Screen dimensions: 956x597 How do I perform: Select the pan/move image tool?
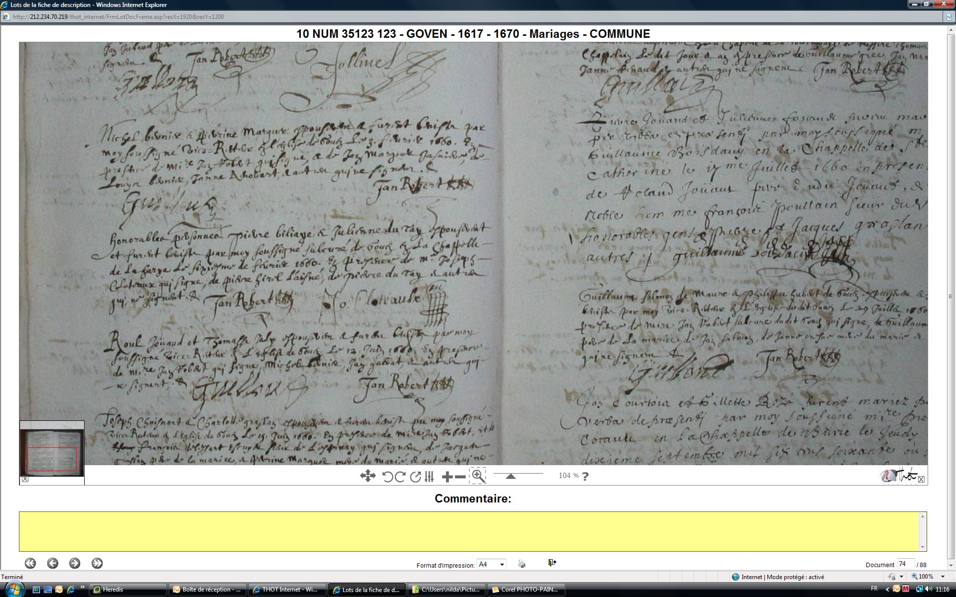(367, 476)
